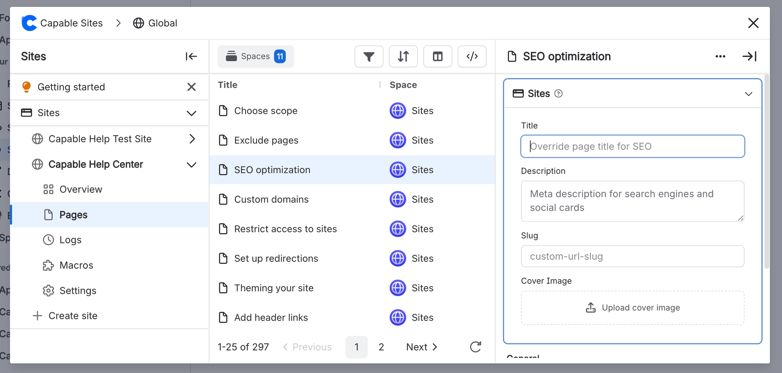
Task: Click Capable Sites breadcrumb
Action: click(71, 23)
